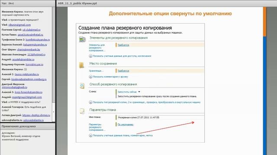Click 'Параметры резервного копирования...' label link

[x=97, y=127]
